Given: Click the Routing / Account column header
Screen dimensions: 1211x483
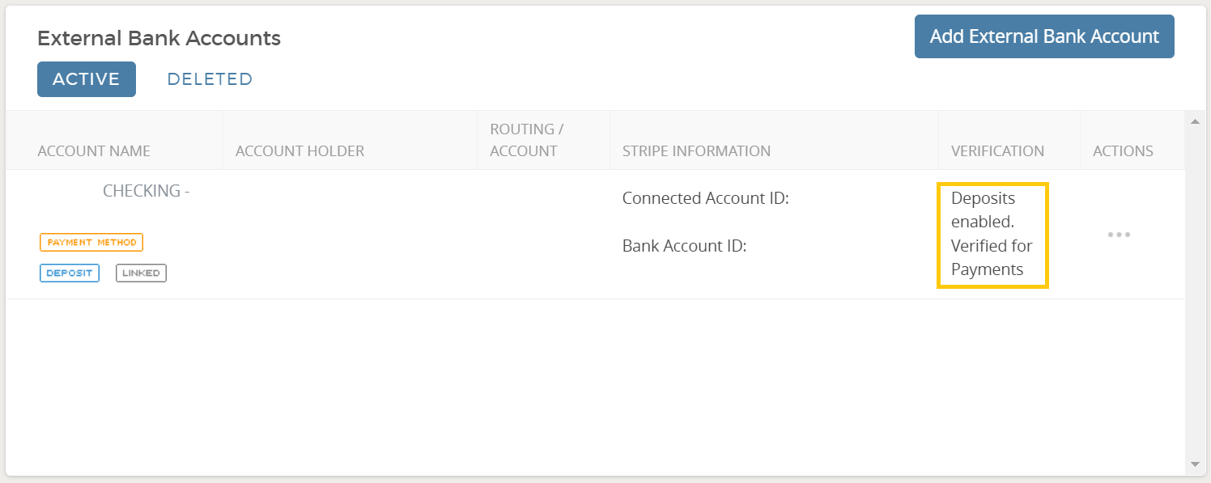Looking at the screenshot, I should (527, 140).
